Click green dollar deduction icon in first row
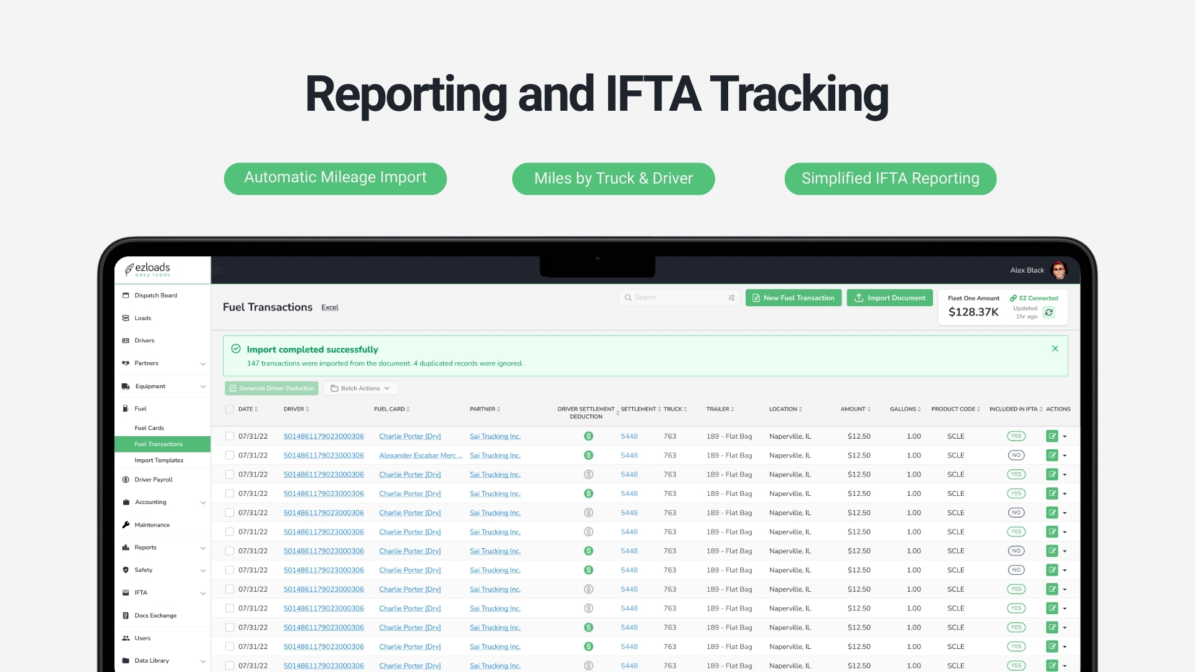Viewport: 1195px width, 672px height. pyautogui.click(x=588, y=436)
